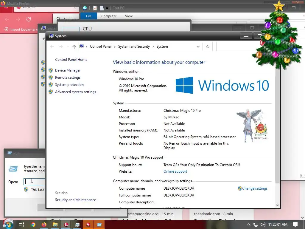Open recent locations dropdown in System window

[68, 47]
